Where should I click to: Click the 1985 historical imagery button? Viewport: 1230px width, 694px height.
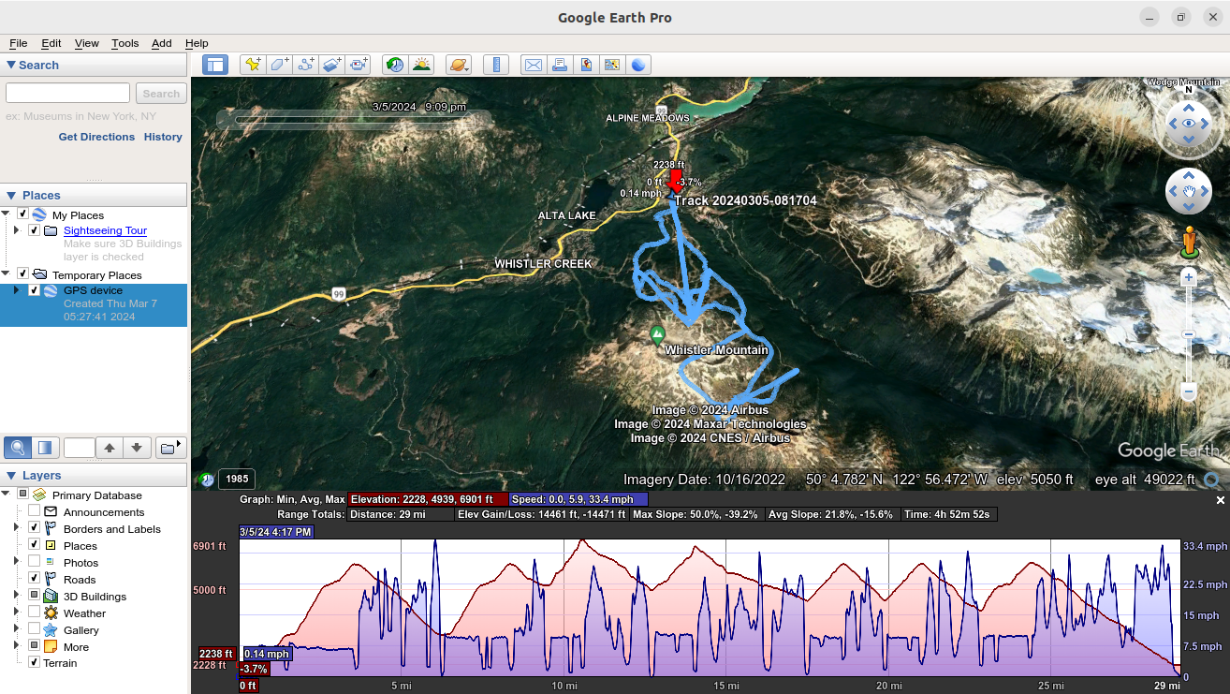236,480
